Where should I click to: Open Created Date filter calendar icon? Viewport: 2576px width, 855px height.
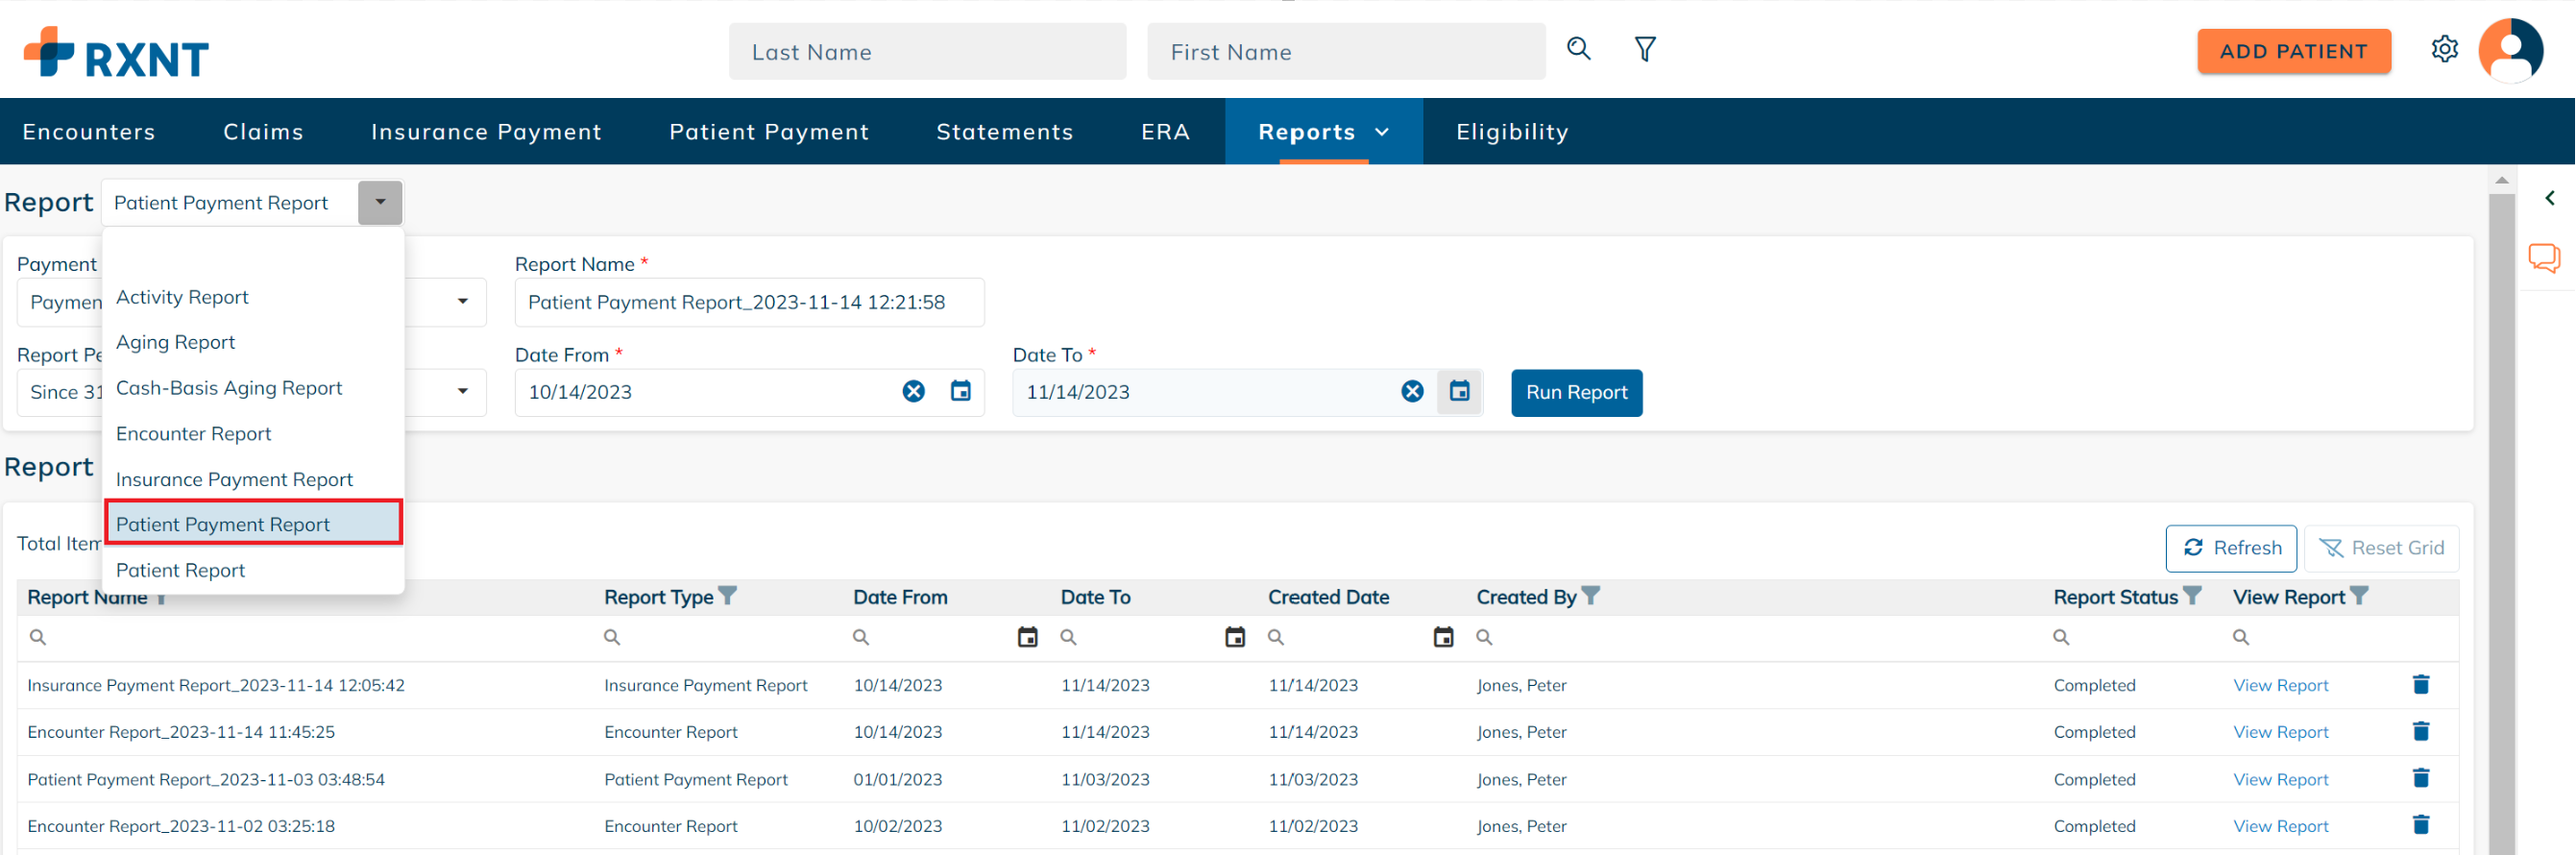(1442, 637)
